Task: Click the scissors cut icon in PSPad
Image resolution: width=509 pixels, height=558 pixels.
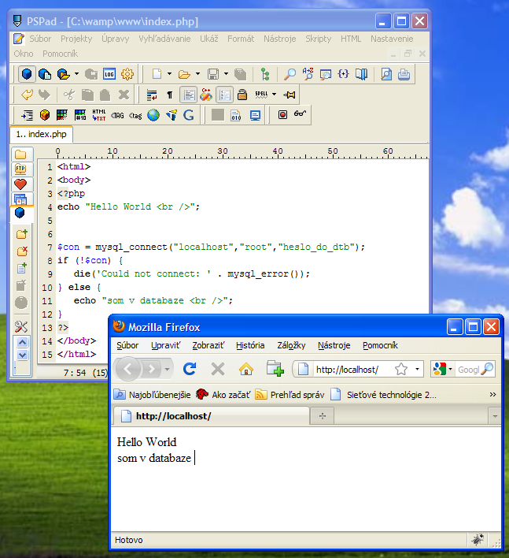Action: [69, 95]
